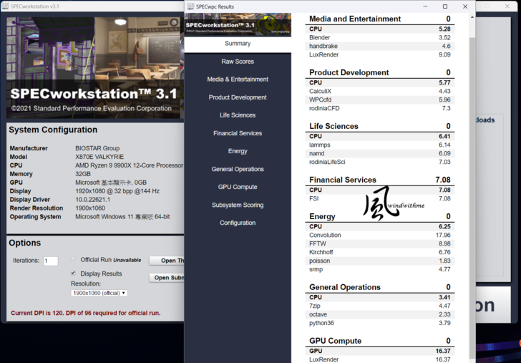Minimize the SPECwpc Results window
Screen dimensions: 521x363
click(425, 6)
